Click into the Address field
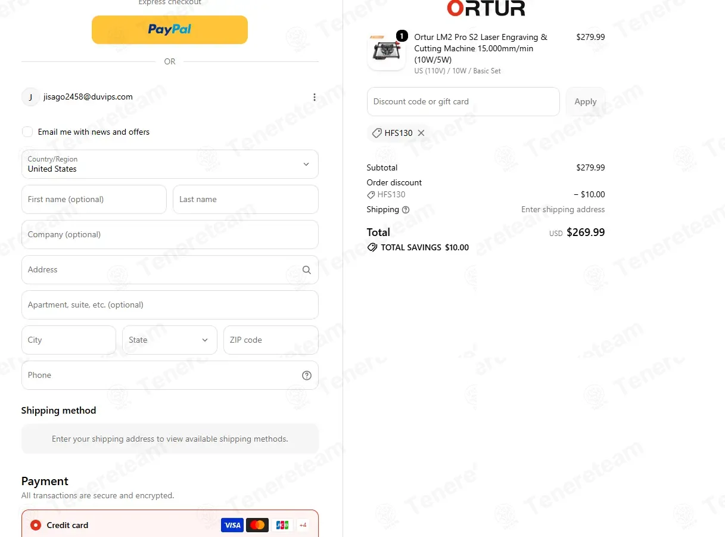Image resolution: width=725 pixels, height=537 pixels. (170, 269)
